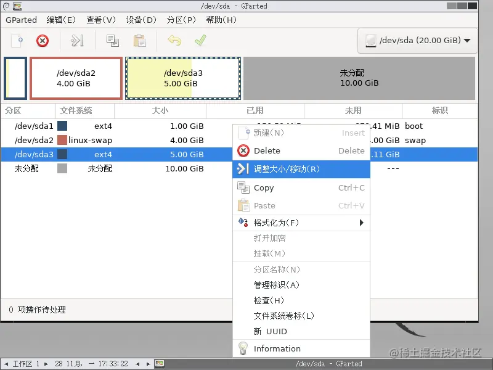Choose 挂载(M) in context menu
The width and height of the screenshot is (493, 370).
point(301,253)
